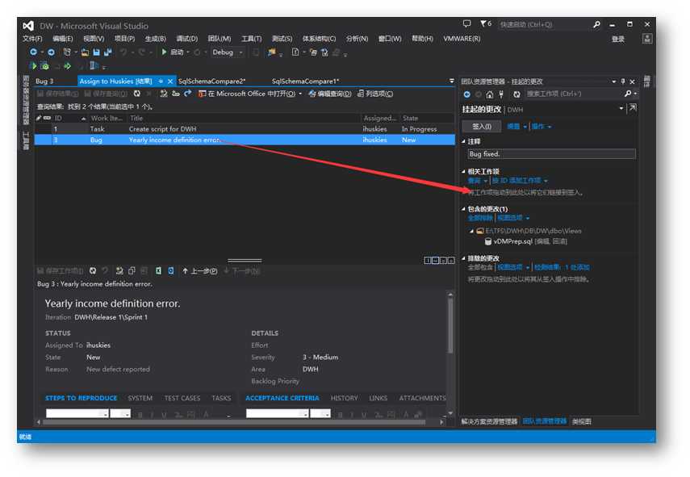Collapse the 排除的更改 section
This screenshot has height=477, width=690.
[x=464, y=258]
